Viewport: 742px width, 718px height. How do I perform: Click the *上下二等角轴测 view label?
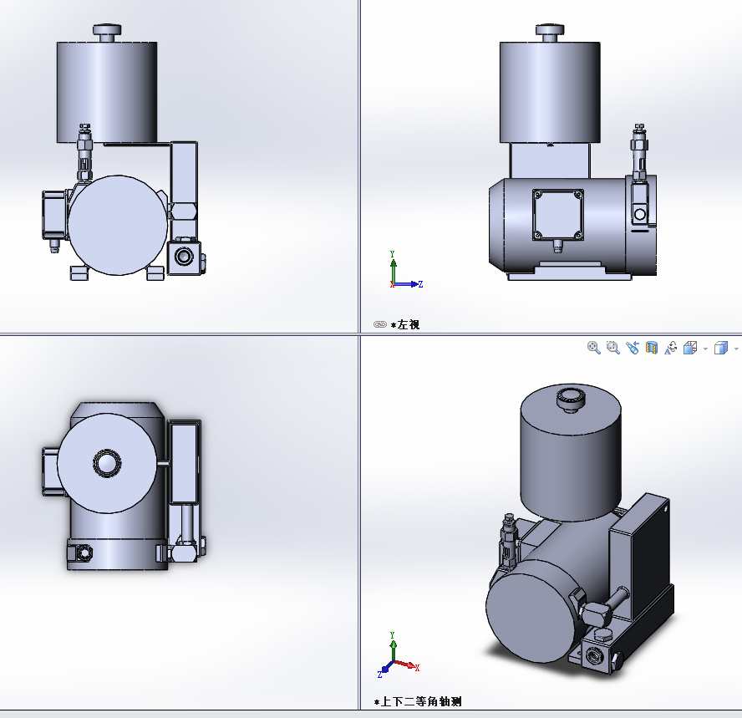418,701
